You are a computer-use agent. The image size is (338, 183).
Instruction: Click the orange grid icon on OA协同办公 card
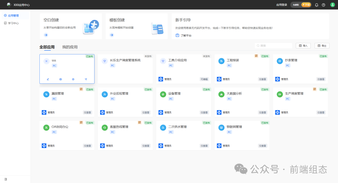tap(81, 123)
